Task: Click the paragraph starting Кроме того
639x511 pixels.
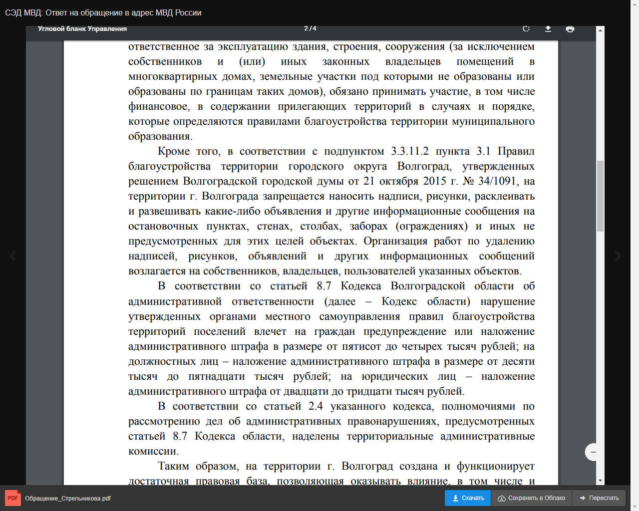Action: pos(331,211)
